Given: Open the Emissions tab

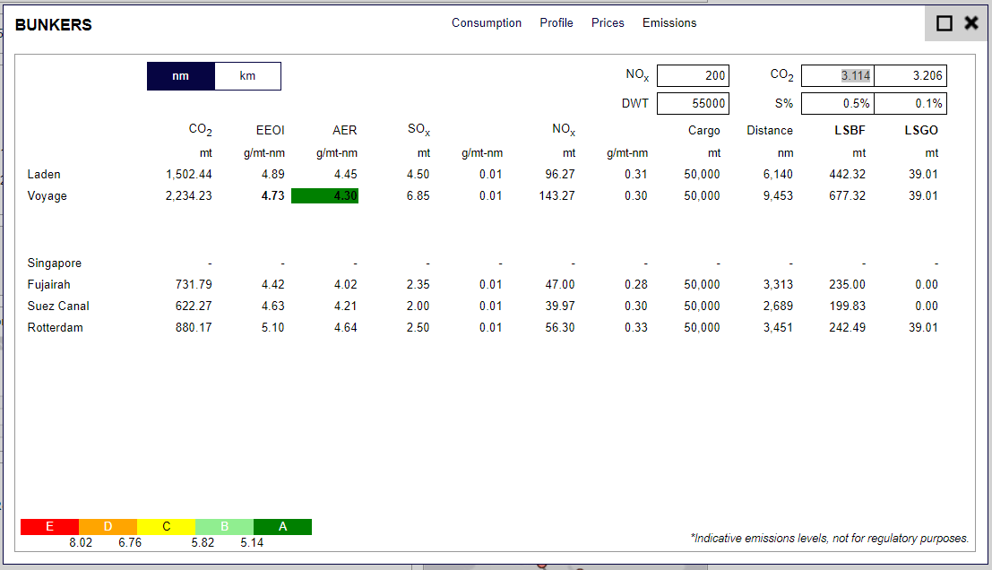Looking at the screenshot, I should click(x=669, y=23).
